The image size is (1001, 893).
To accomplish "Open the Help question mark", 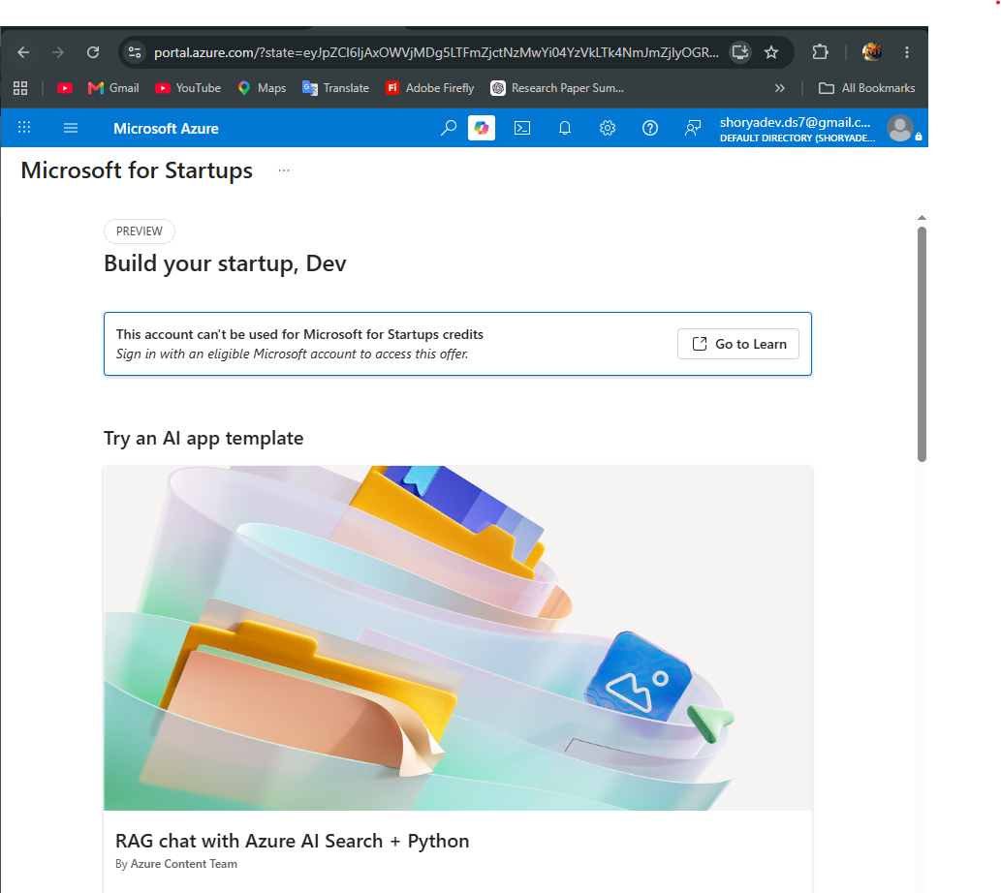I will click(x=650, y=128).
